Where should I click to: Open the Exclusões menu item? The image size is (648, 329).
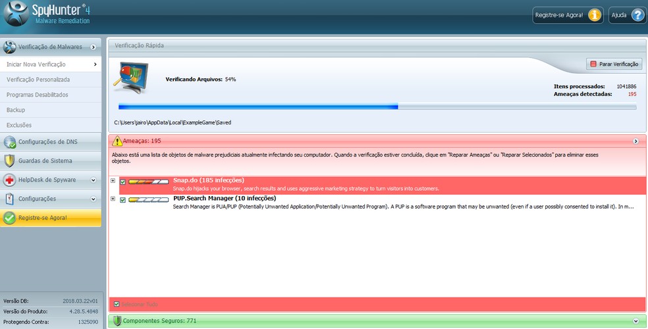(x=51, y=125)
